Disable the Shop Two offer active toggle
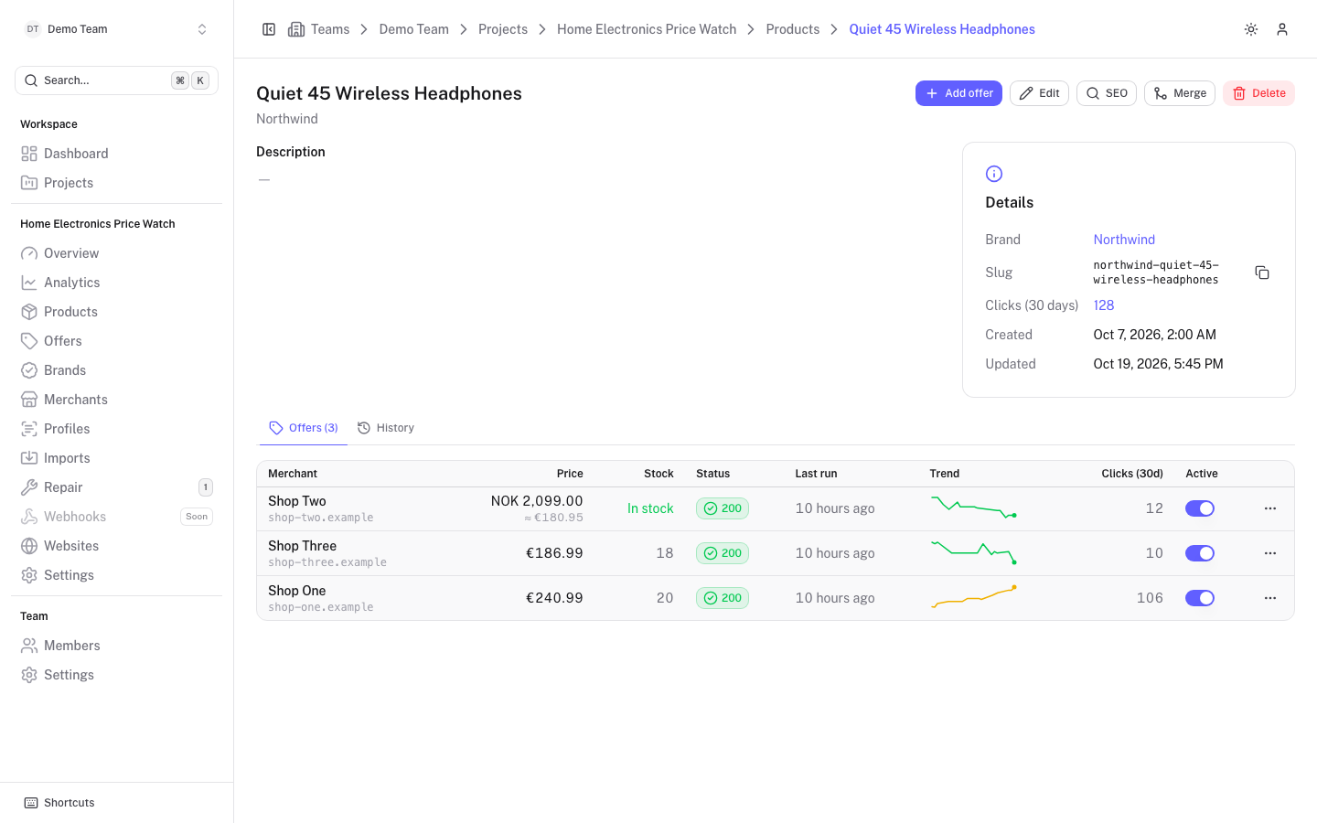This screenshot has height=823, width=1317. [1200, 508]
